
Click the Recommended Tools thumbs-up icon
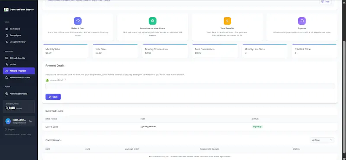tap(6, 77)
